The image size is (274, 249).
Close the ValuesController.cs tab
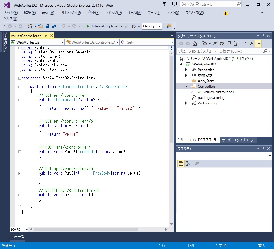tap(51, 36)
